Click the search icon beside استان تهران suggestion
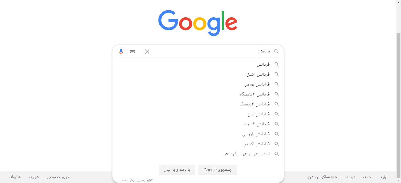 pyautogui.click(x=277, y=154)
